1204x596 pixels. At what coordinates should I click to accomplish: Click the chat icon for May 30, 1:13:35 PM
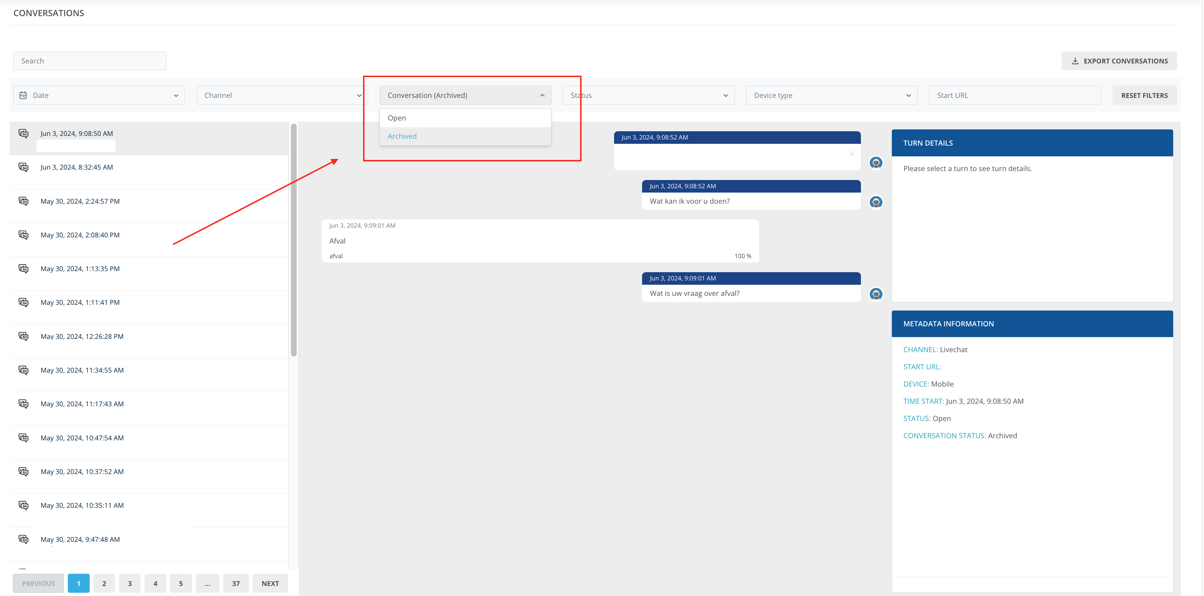[x=23, y=269]
